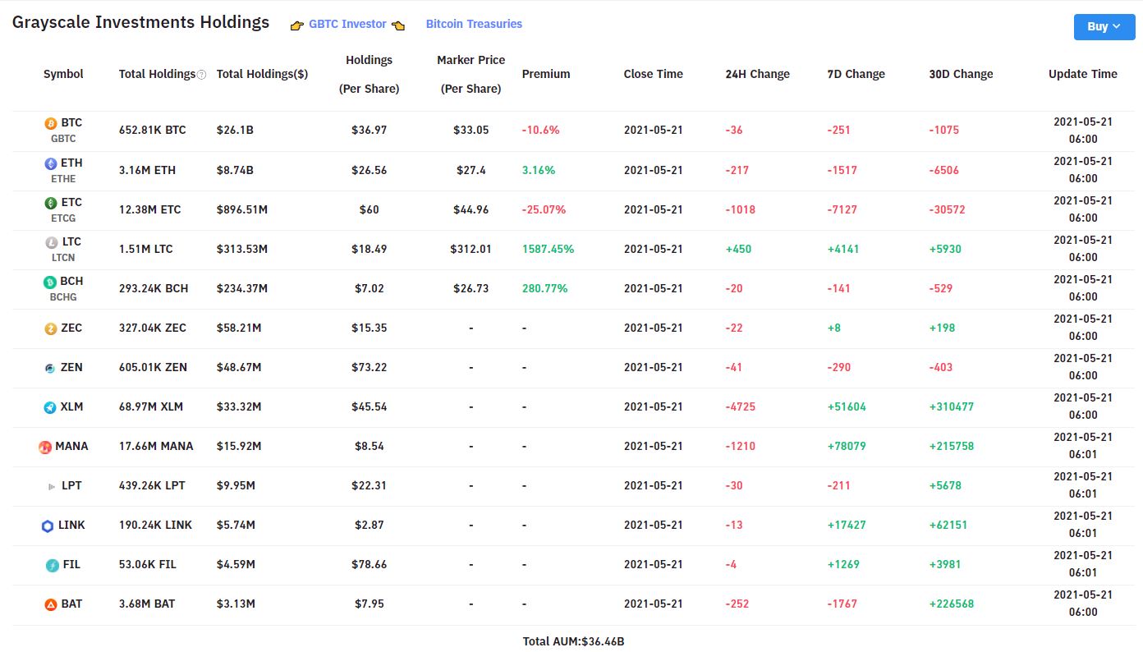This screenshot has width=1143, height=652.
Task: Click the -30572 30D change for ETC
Action: pos(948,209)
